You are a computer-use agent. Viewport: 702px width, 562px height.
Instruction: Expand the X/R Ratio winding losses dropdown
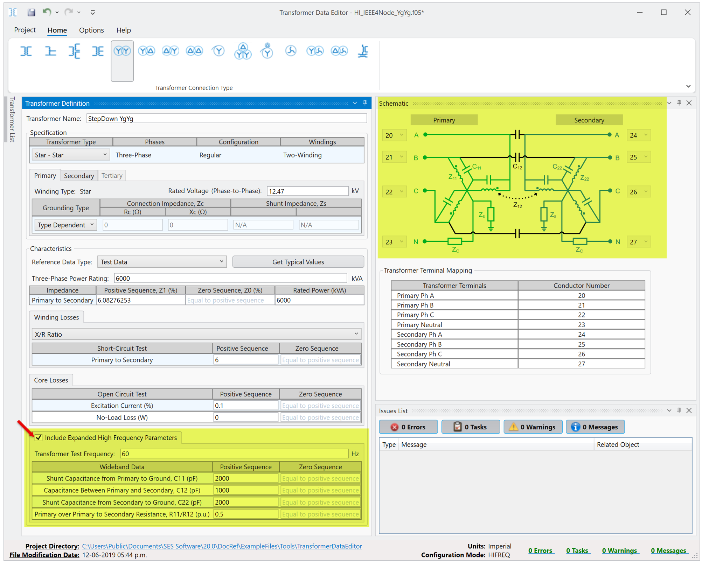(x=196, y=334)
